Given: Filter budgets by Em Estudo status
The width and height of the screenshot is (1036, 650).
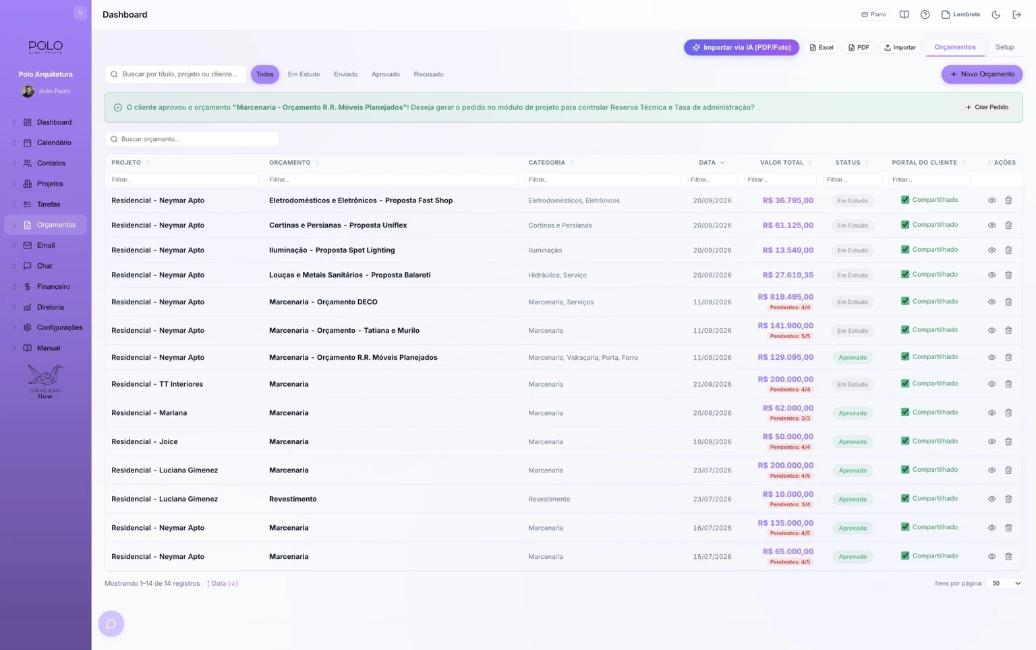Looking at the screenshot, I should [304, 74].
